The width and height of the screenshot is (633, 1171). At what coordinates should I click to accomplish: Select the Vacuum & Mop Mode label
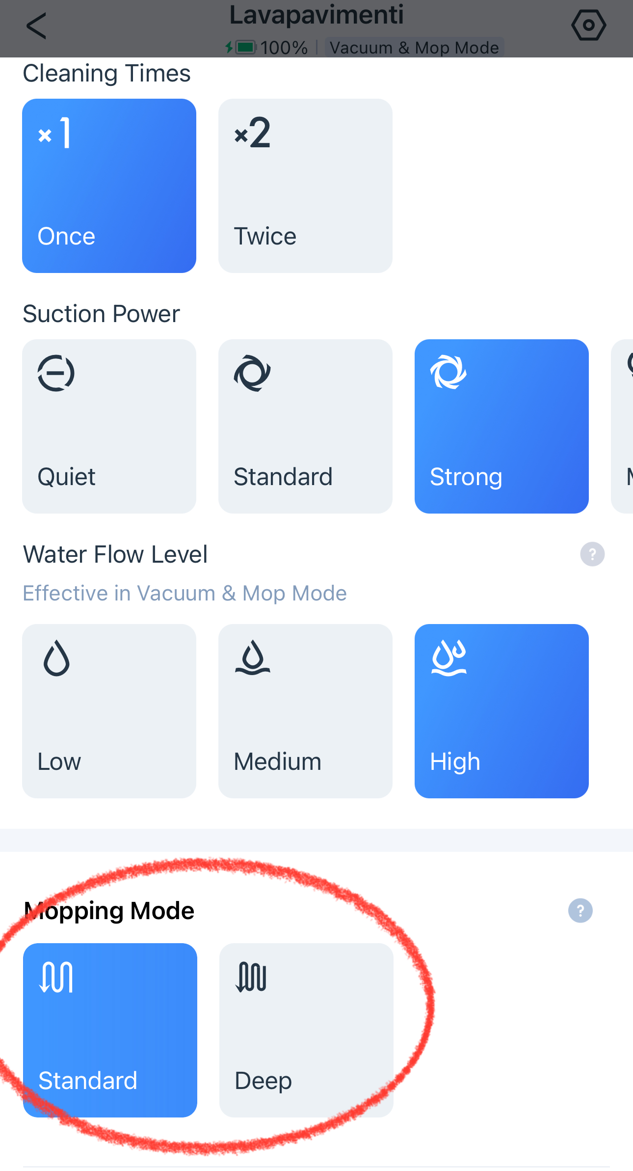pyautogui.click(x=414, y=48)
